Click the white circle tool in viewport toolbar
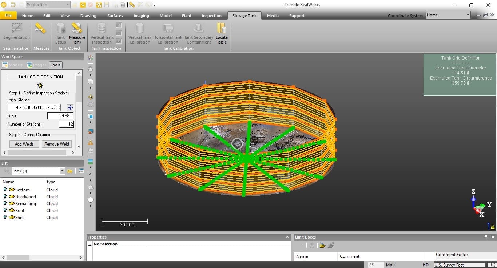The image size is (497, 268). [x=91, y=200]
